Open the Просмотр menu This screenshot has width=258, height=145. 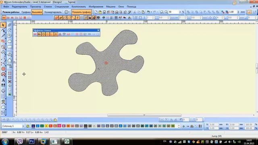(35, 7)
